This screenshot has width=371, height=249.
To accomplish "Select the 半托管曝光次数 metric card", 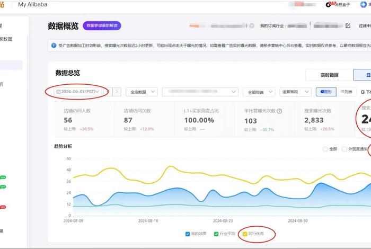I will pyautogui.click(x=265, y=119).
